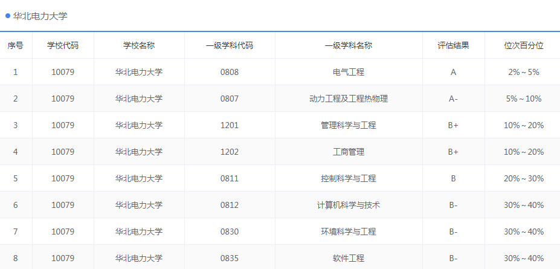560x269 pixels.
Task: Click the 环境科学与工程 discipline cell
Action: (349, 232)
